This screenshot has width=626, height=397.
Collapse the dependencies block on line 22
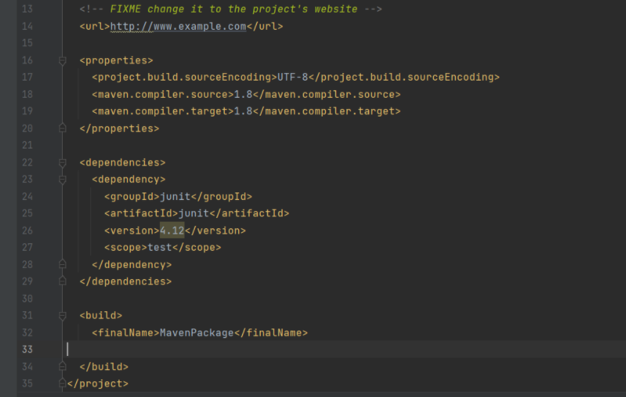62,163
